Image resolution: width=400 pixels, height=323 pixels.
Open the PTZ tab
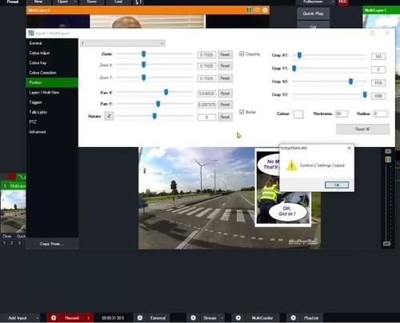pos(33,122)
